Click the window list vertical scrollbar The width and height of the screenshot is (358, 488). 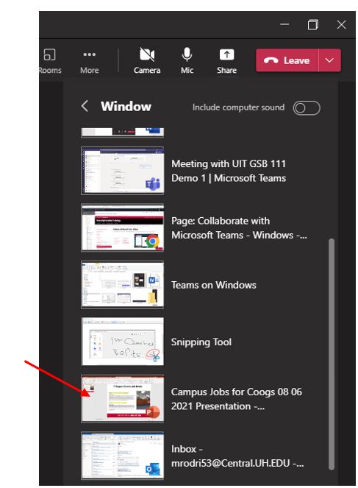(332, 354)
